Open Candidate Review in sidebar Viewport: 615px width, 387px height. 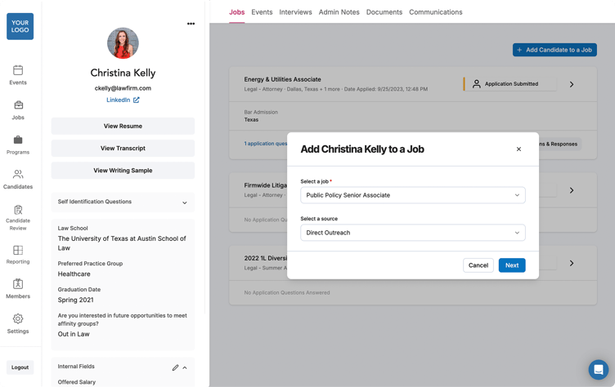[x=18, y=218]
